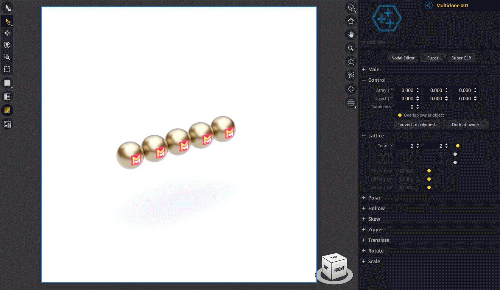Select the Zoom magnifier tool
This screenshot has width=500, height=290.
[x=350, y=48]
